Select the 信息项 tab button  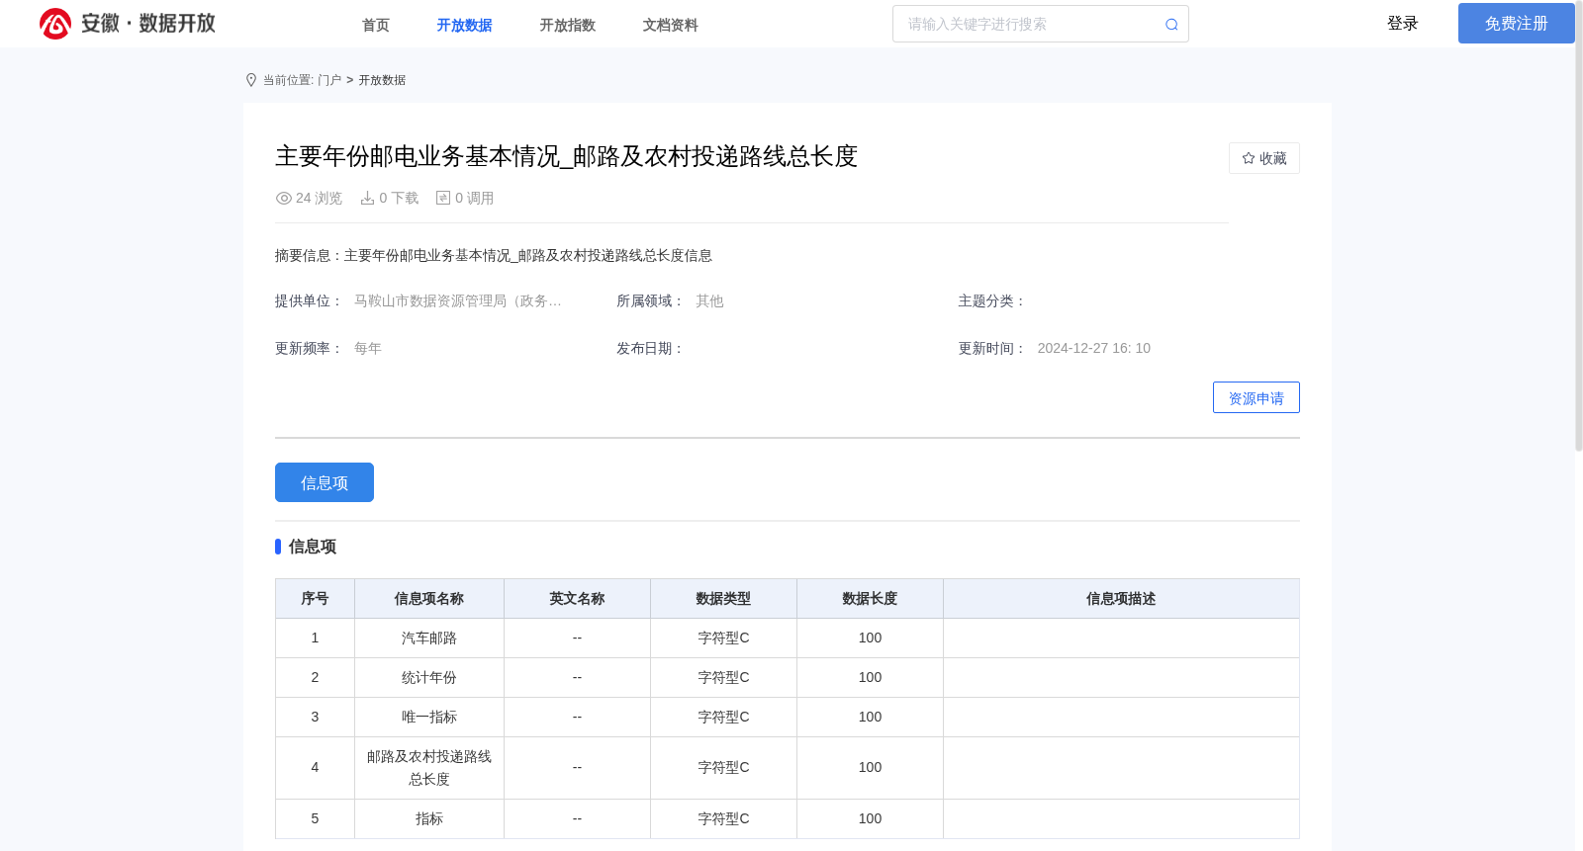pos(325,482)
